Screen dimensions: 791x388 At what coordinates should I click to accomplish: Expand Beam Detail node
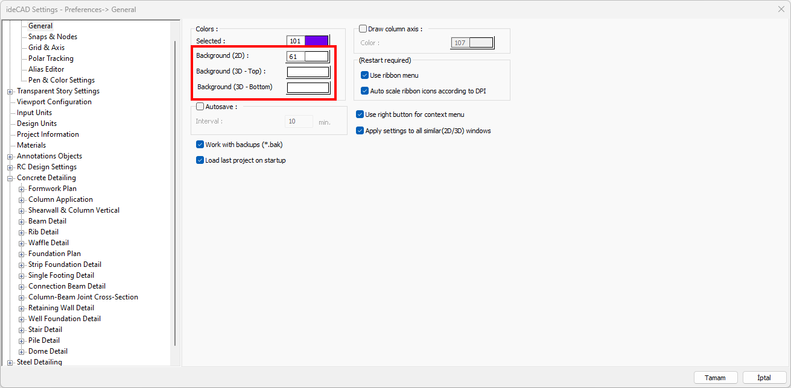click(21, 222)
